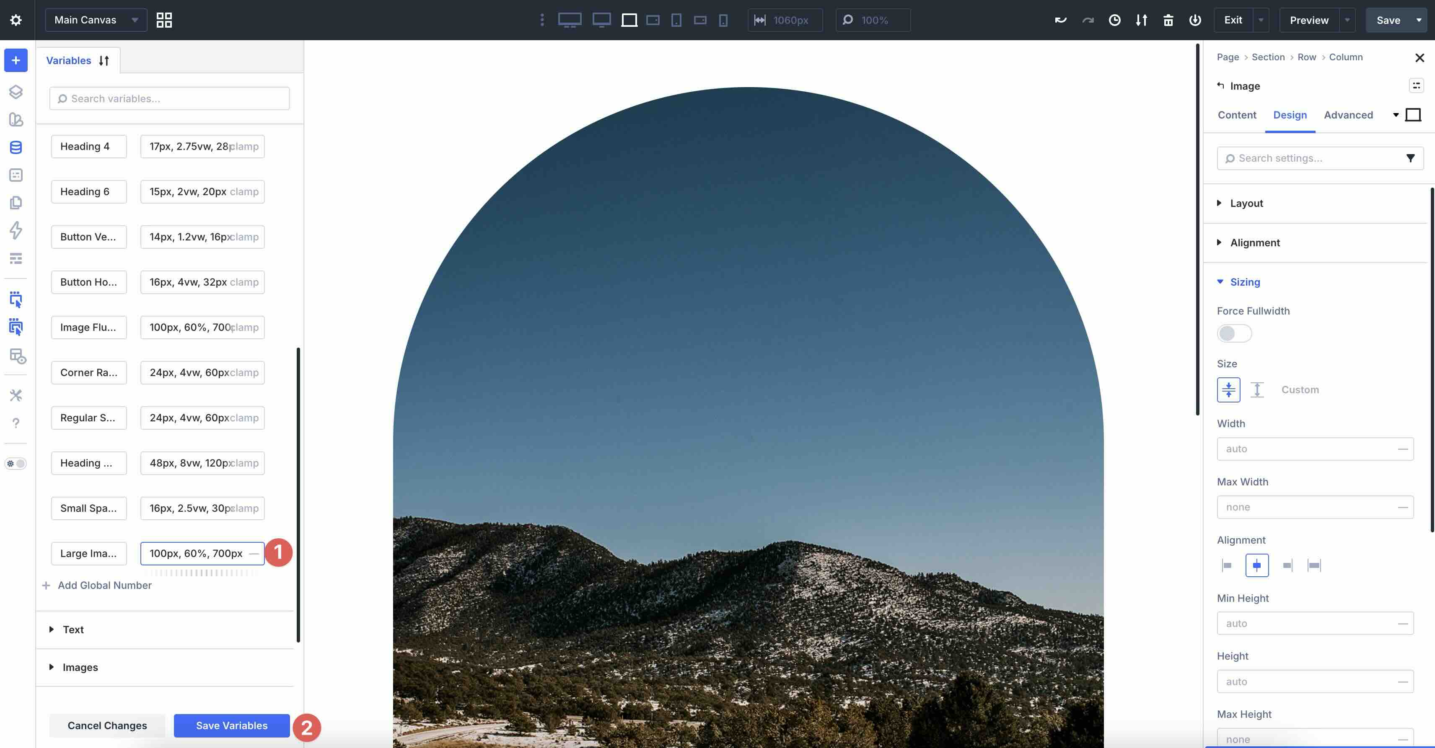Open the Navigator layers panel

tap(16, 92)
